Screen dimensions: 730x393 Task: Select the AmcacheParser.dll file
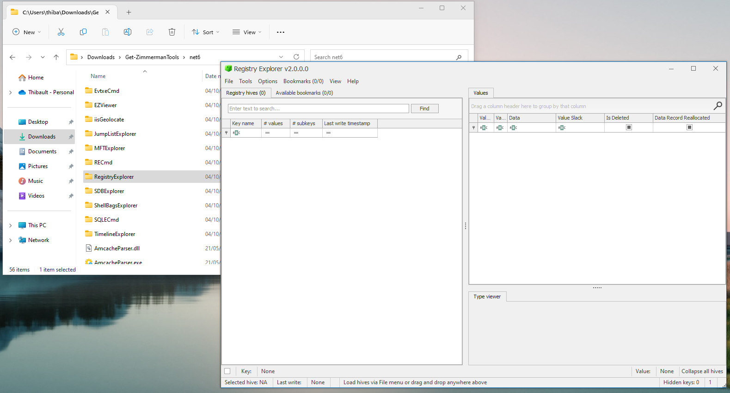[x=117, y=248]
